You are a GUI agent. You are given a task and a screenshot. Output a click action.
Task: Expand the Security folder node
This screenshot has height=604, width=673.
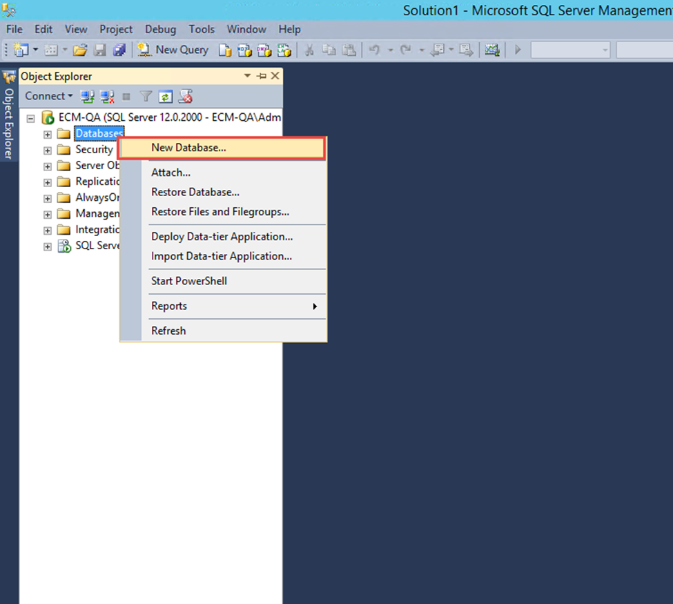tap(48, 150)
